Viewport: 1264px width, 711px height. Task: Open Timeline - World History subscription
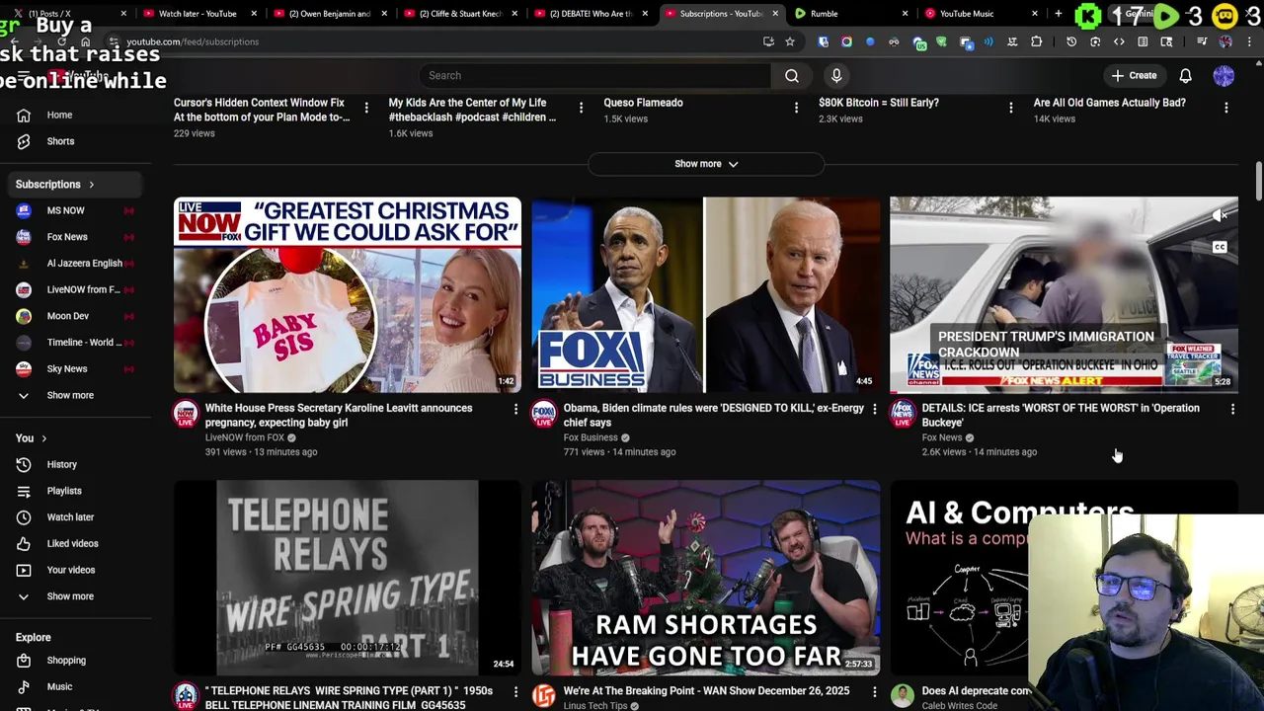pos(77,342)
